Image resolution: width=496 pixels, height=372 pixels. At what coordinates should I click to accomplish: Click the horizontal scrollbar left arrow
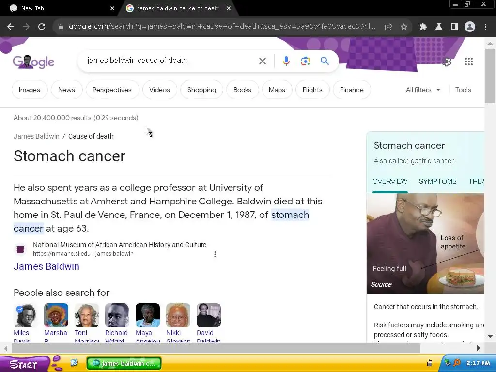pos(6,348)
